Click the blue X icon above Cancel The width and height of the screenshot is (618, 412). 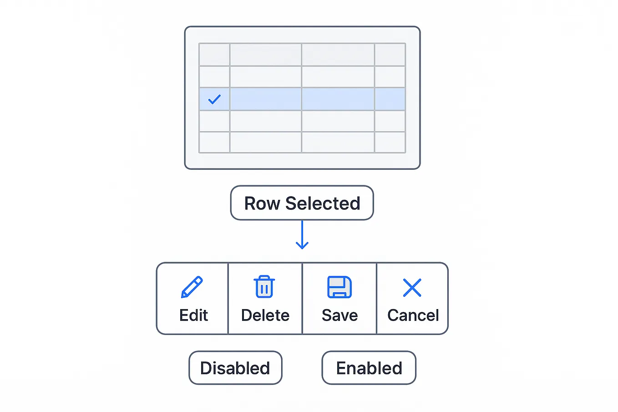pyautogui.click(x=412, y=288)
